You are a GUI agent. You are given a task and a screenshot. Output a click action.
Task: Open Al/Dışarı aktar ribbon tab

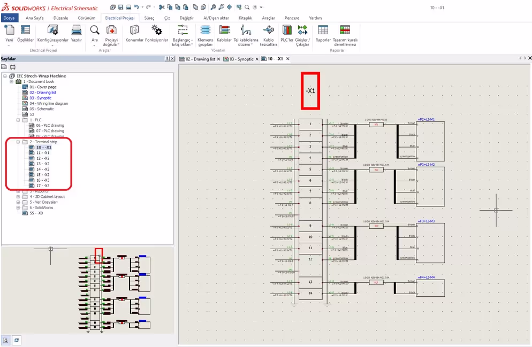216,18
